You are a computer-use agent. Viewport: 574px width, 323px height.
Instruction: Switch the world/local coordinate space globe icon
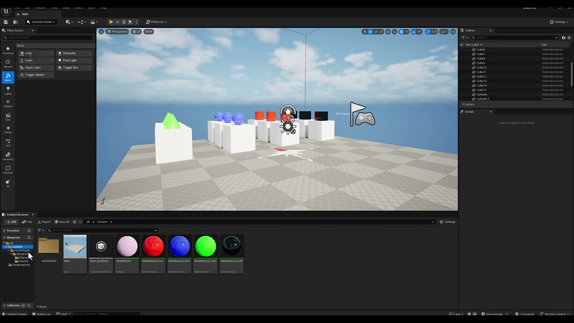click(x=388, y=32)
